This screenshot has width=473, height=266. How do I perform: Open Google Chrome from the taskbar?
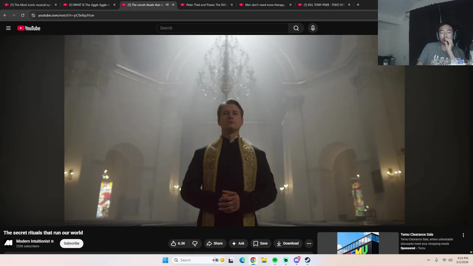coord(253,260)
